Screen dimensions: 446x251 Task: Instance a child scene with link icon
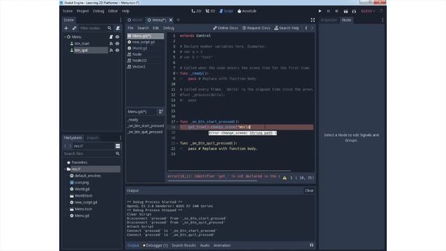click(x=75, y=28)
